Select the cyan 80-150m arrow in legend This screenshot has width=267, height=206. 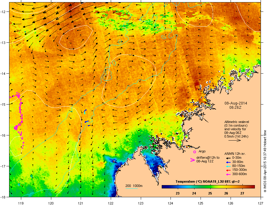[x=228, y=166]
